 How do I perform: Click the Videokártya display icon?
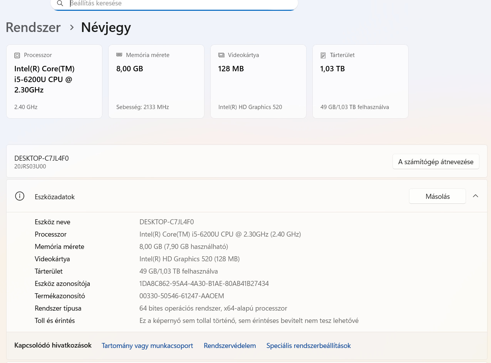tap(221, 55)
